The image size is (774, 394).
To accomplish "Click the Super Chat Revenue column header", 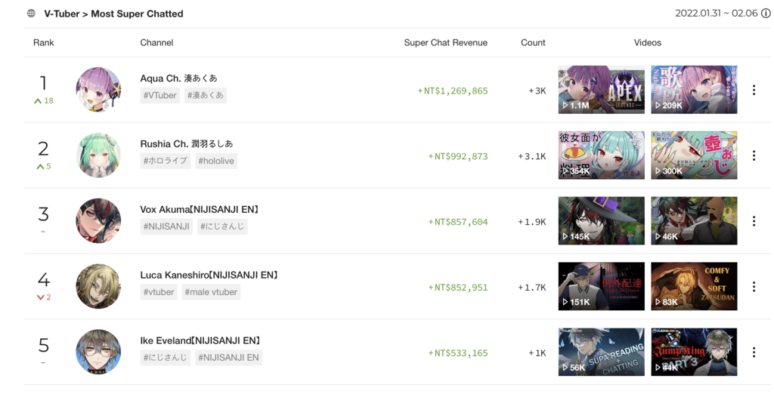I will pos(446,43).
